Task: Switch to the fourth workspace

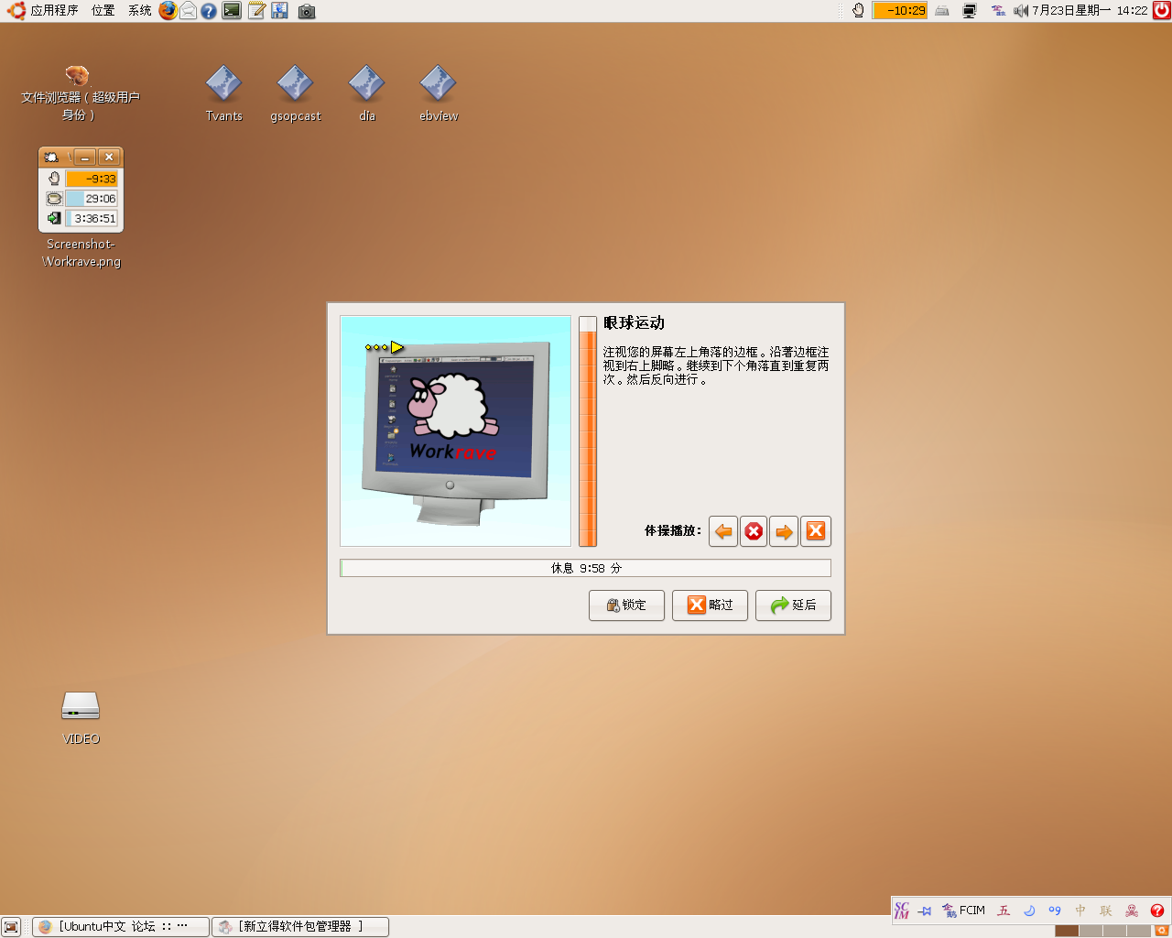Action: coord(1138,931)
